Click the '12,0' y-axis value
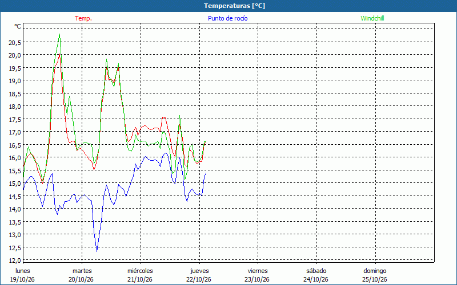 [x=15, y=260]
